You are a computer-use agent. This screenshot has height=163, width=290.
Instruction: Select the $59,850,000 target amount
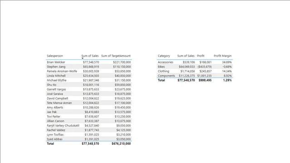tap(123, 85)
